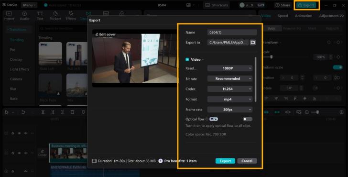Image resolution: width=348 pixels, height=177 pixels.
Task: Switch to the Animation tab
Action: [304, 16]
